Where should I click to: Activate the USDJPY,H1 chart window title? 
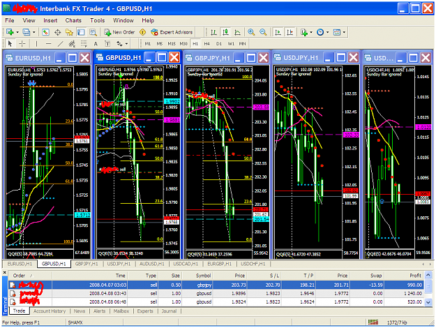tap(300, 58)
